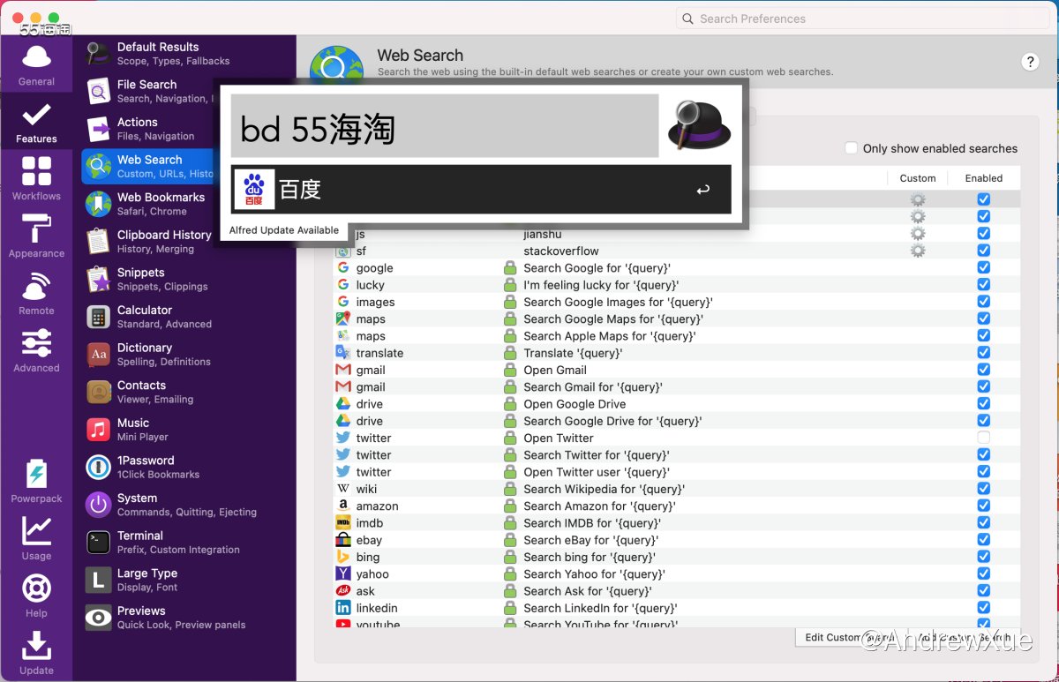Disable the ebay search checkbox

coord(983,540)
